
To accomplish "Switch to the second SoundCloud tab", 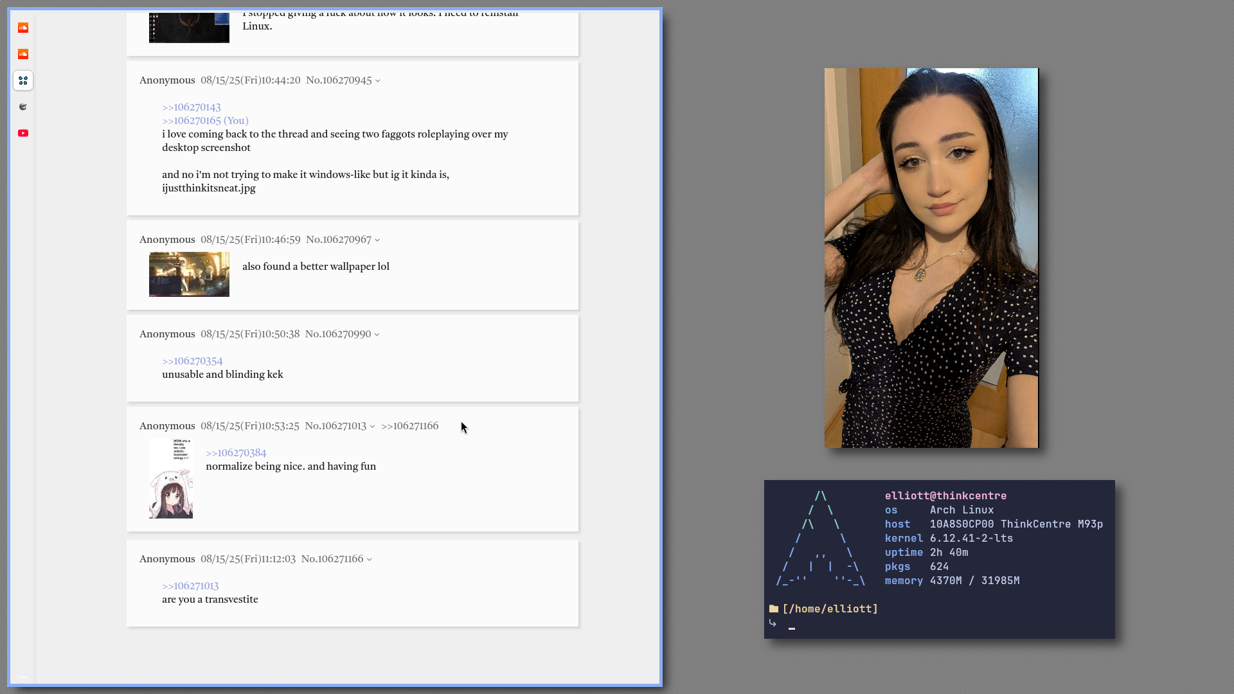I will tap(23, 54).
